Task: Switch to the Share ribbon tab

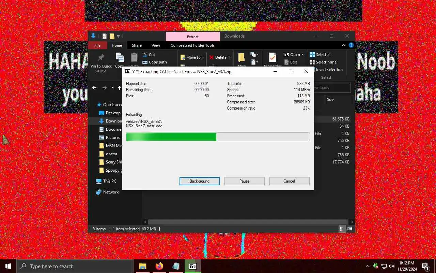Action: [137, 45]
